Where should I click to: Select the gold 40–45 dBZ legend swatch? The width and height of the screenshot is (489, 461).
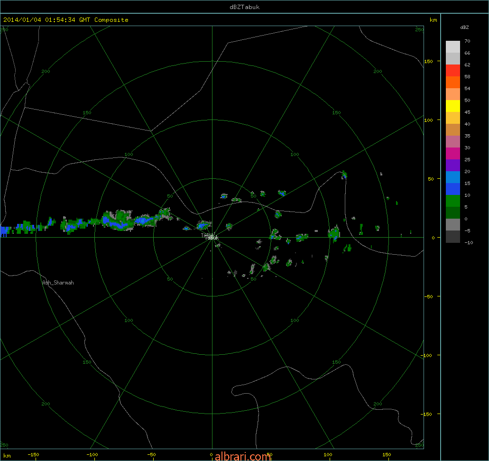pos(452,118)
